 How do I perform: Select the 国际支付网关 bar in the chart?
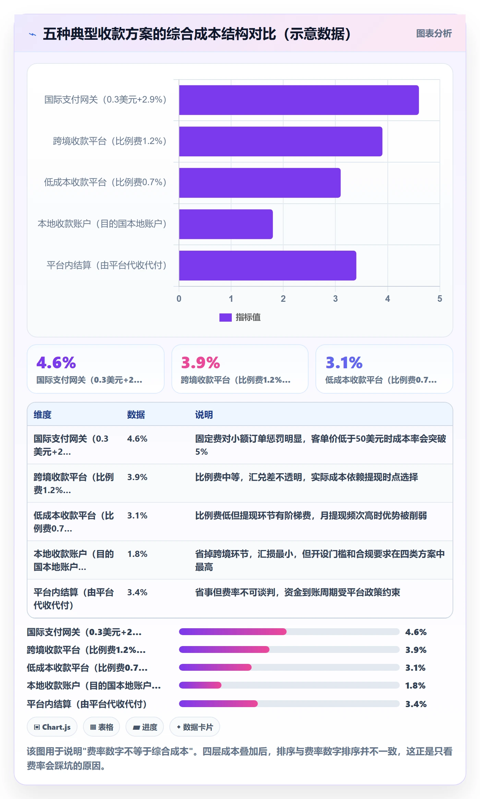[299, 100]
